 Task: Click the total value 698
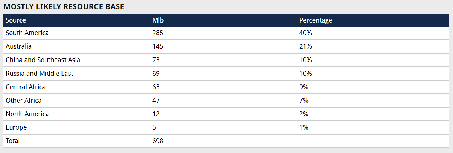pos(158,141)
